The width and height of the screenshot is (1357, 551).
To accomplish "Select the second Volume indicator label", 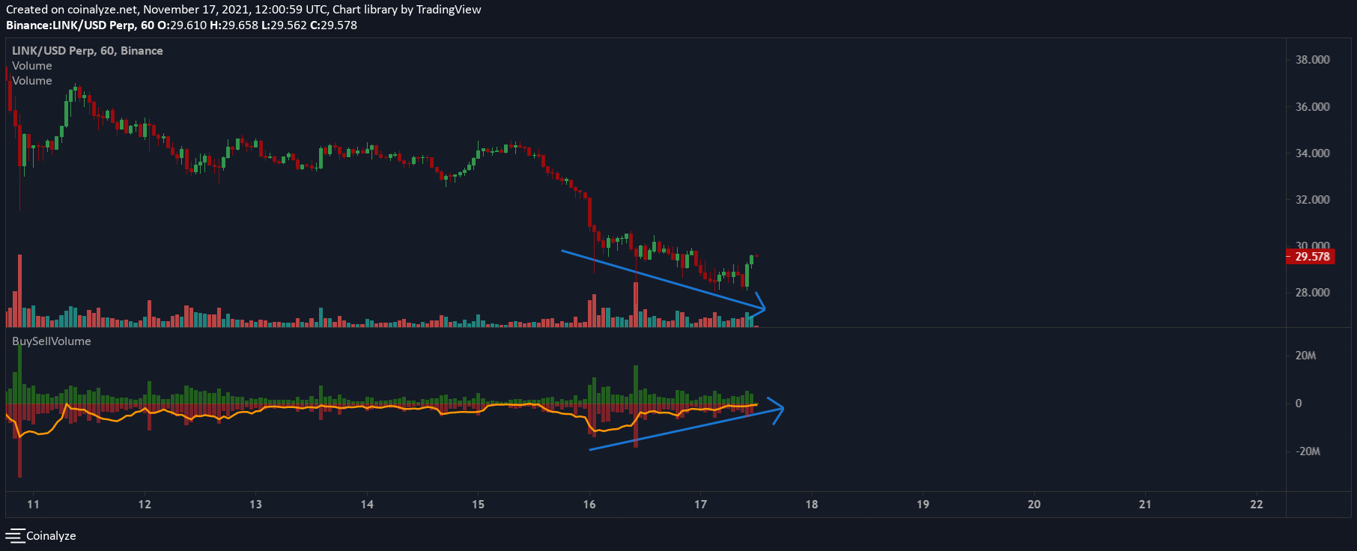I will pyautogui.click(x=32, y=81).
